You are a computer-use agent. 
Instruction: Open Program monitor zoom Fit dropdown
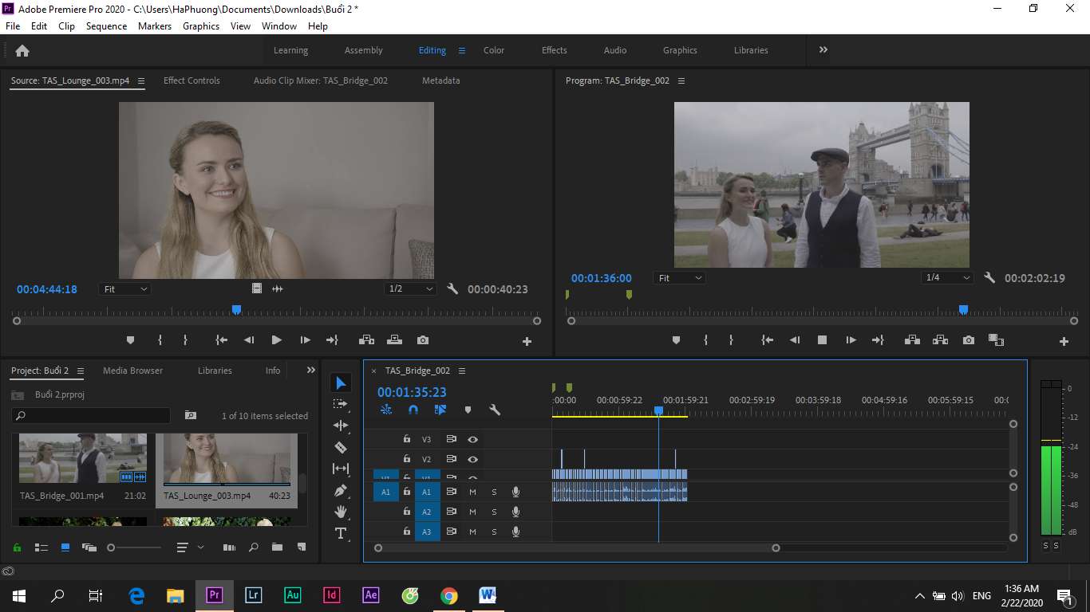click(x=679, y=278)
